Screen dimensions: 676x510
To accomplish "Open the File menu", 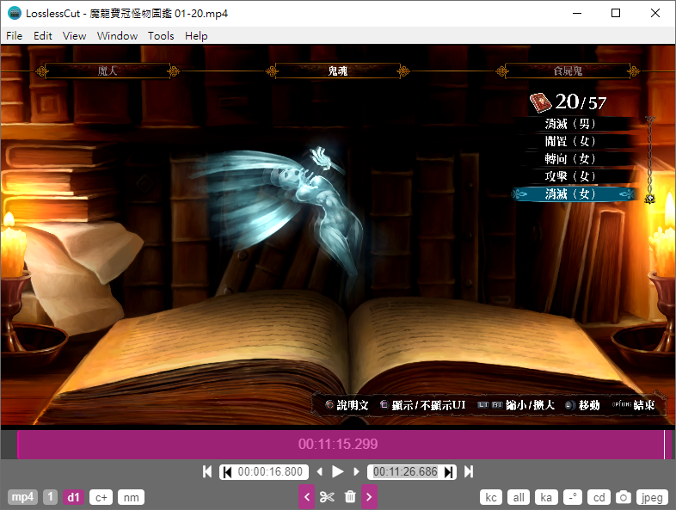I will click(x=15, y=36).
